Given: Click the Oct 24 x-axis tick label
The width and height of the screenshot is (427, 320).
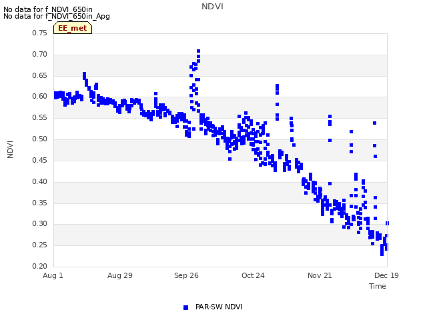Looking at the screenshot, I should coord(253,275).
